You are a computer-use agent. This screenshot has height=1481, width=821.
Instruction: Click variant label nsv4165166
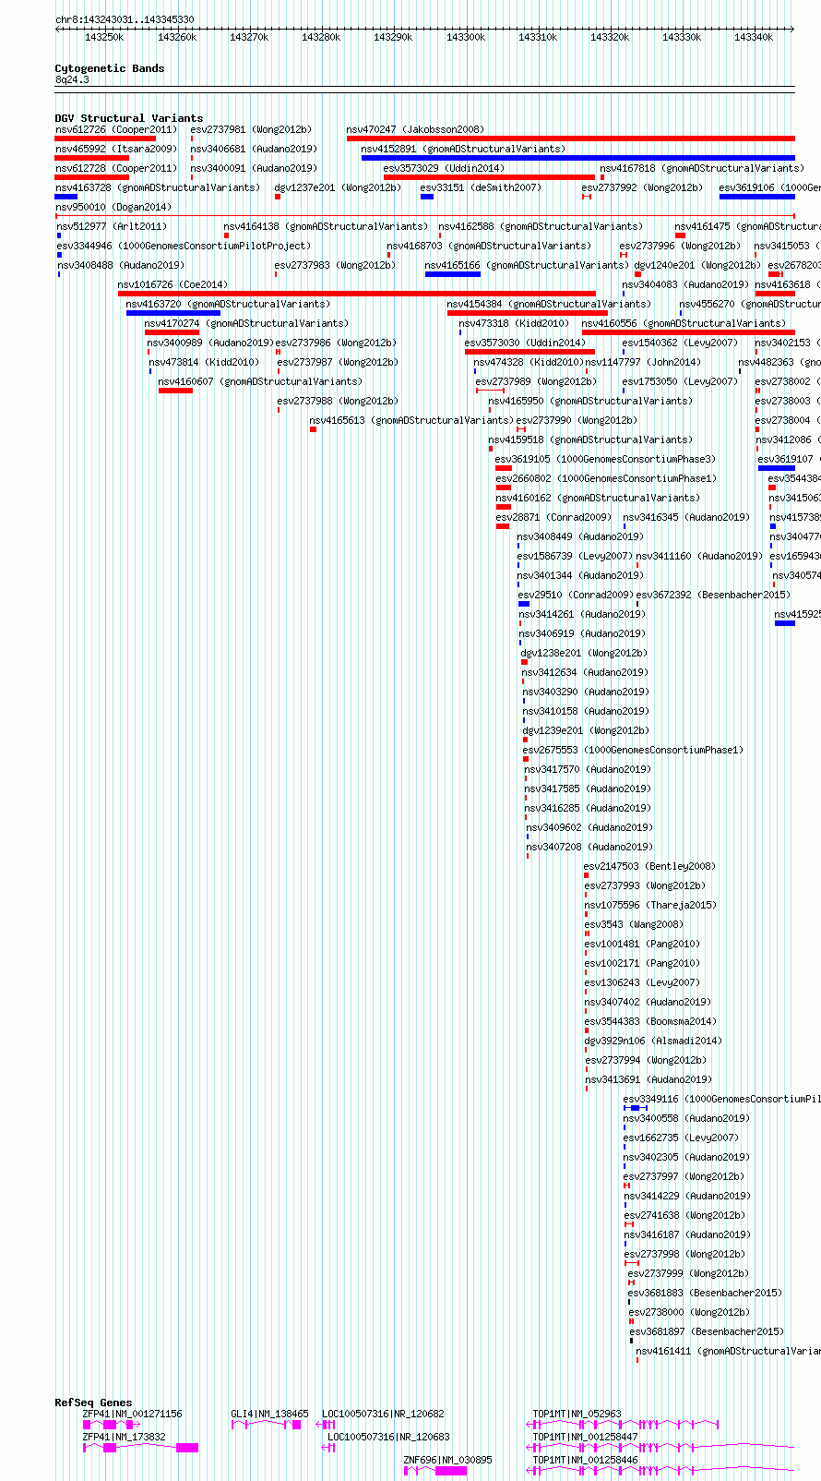(x=528, y=265)
